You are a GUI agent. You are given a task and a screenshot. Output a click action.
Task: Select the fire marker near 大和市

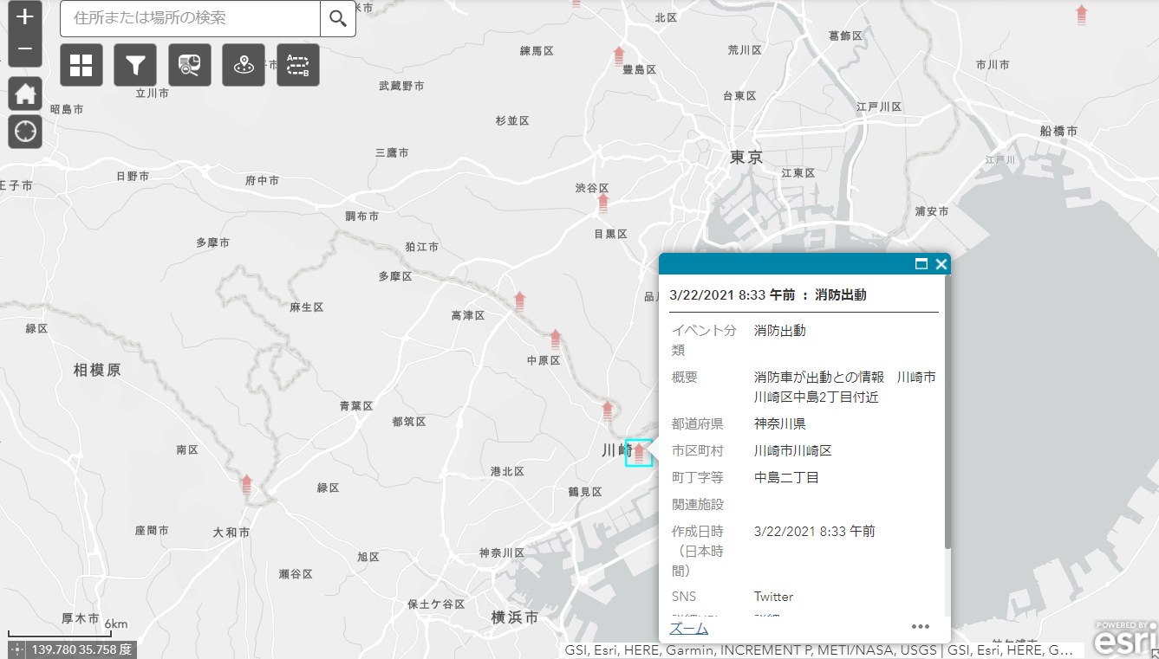point(247,484)
